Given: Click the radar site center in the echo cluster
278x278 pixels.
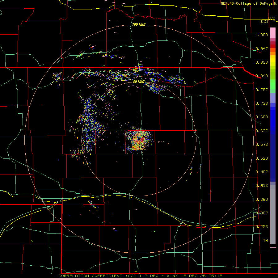Looking at the screenshot, I should coord(139,139).
